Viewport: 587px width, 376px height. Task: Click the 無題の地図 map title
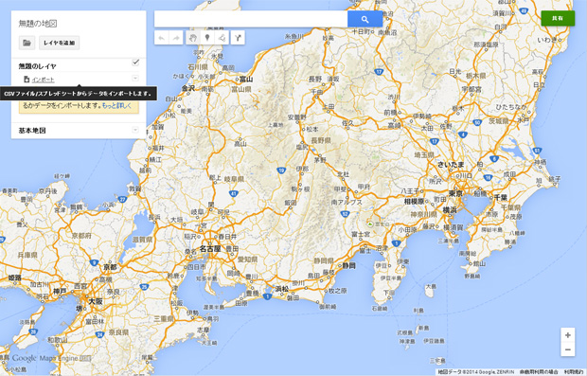38,24
